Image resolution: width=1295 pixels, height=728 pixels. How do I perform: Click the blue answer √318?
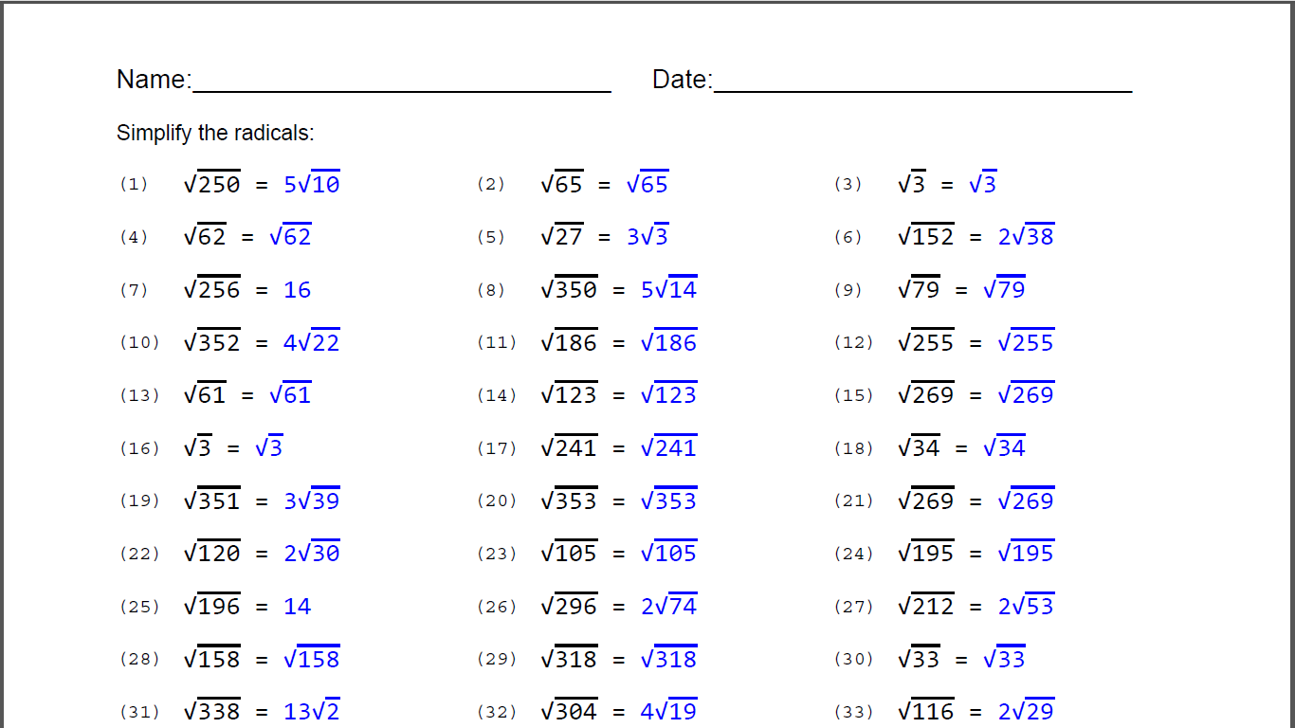coord(669,659)
